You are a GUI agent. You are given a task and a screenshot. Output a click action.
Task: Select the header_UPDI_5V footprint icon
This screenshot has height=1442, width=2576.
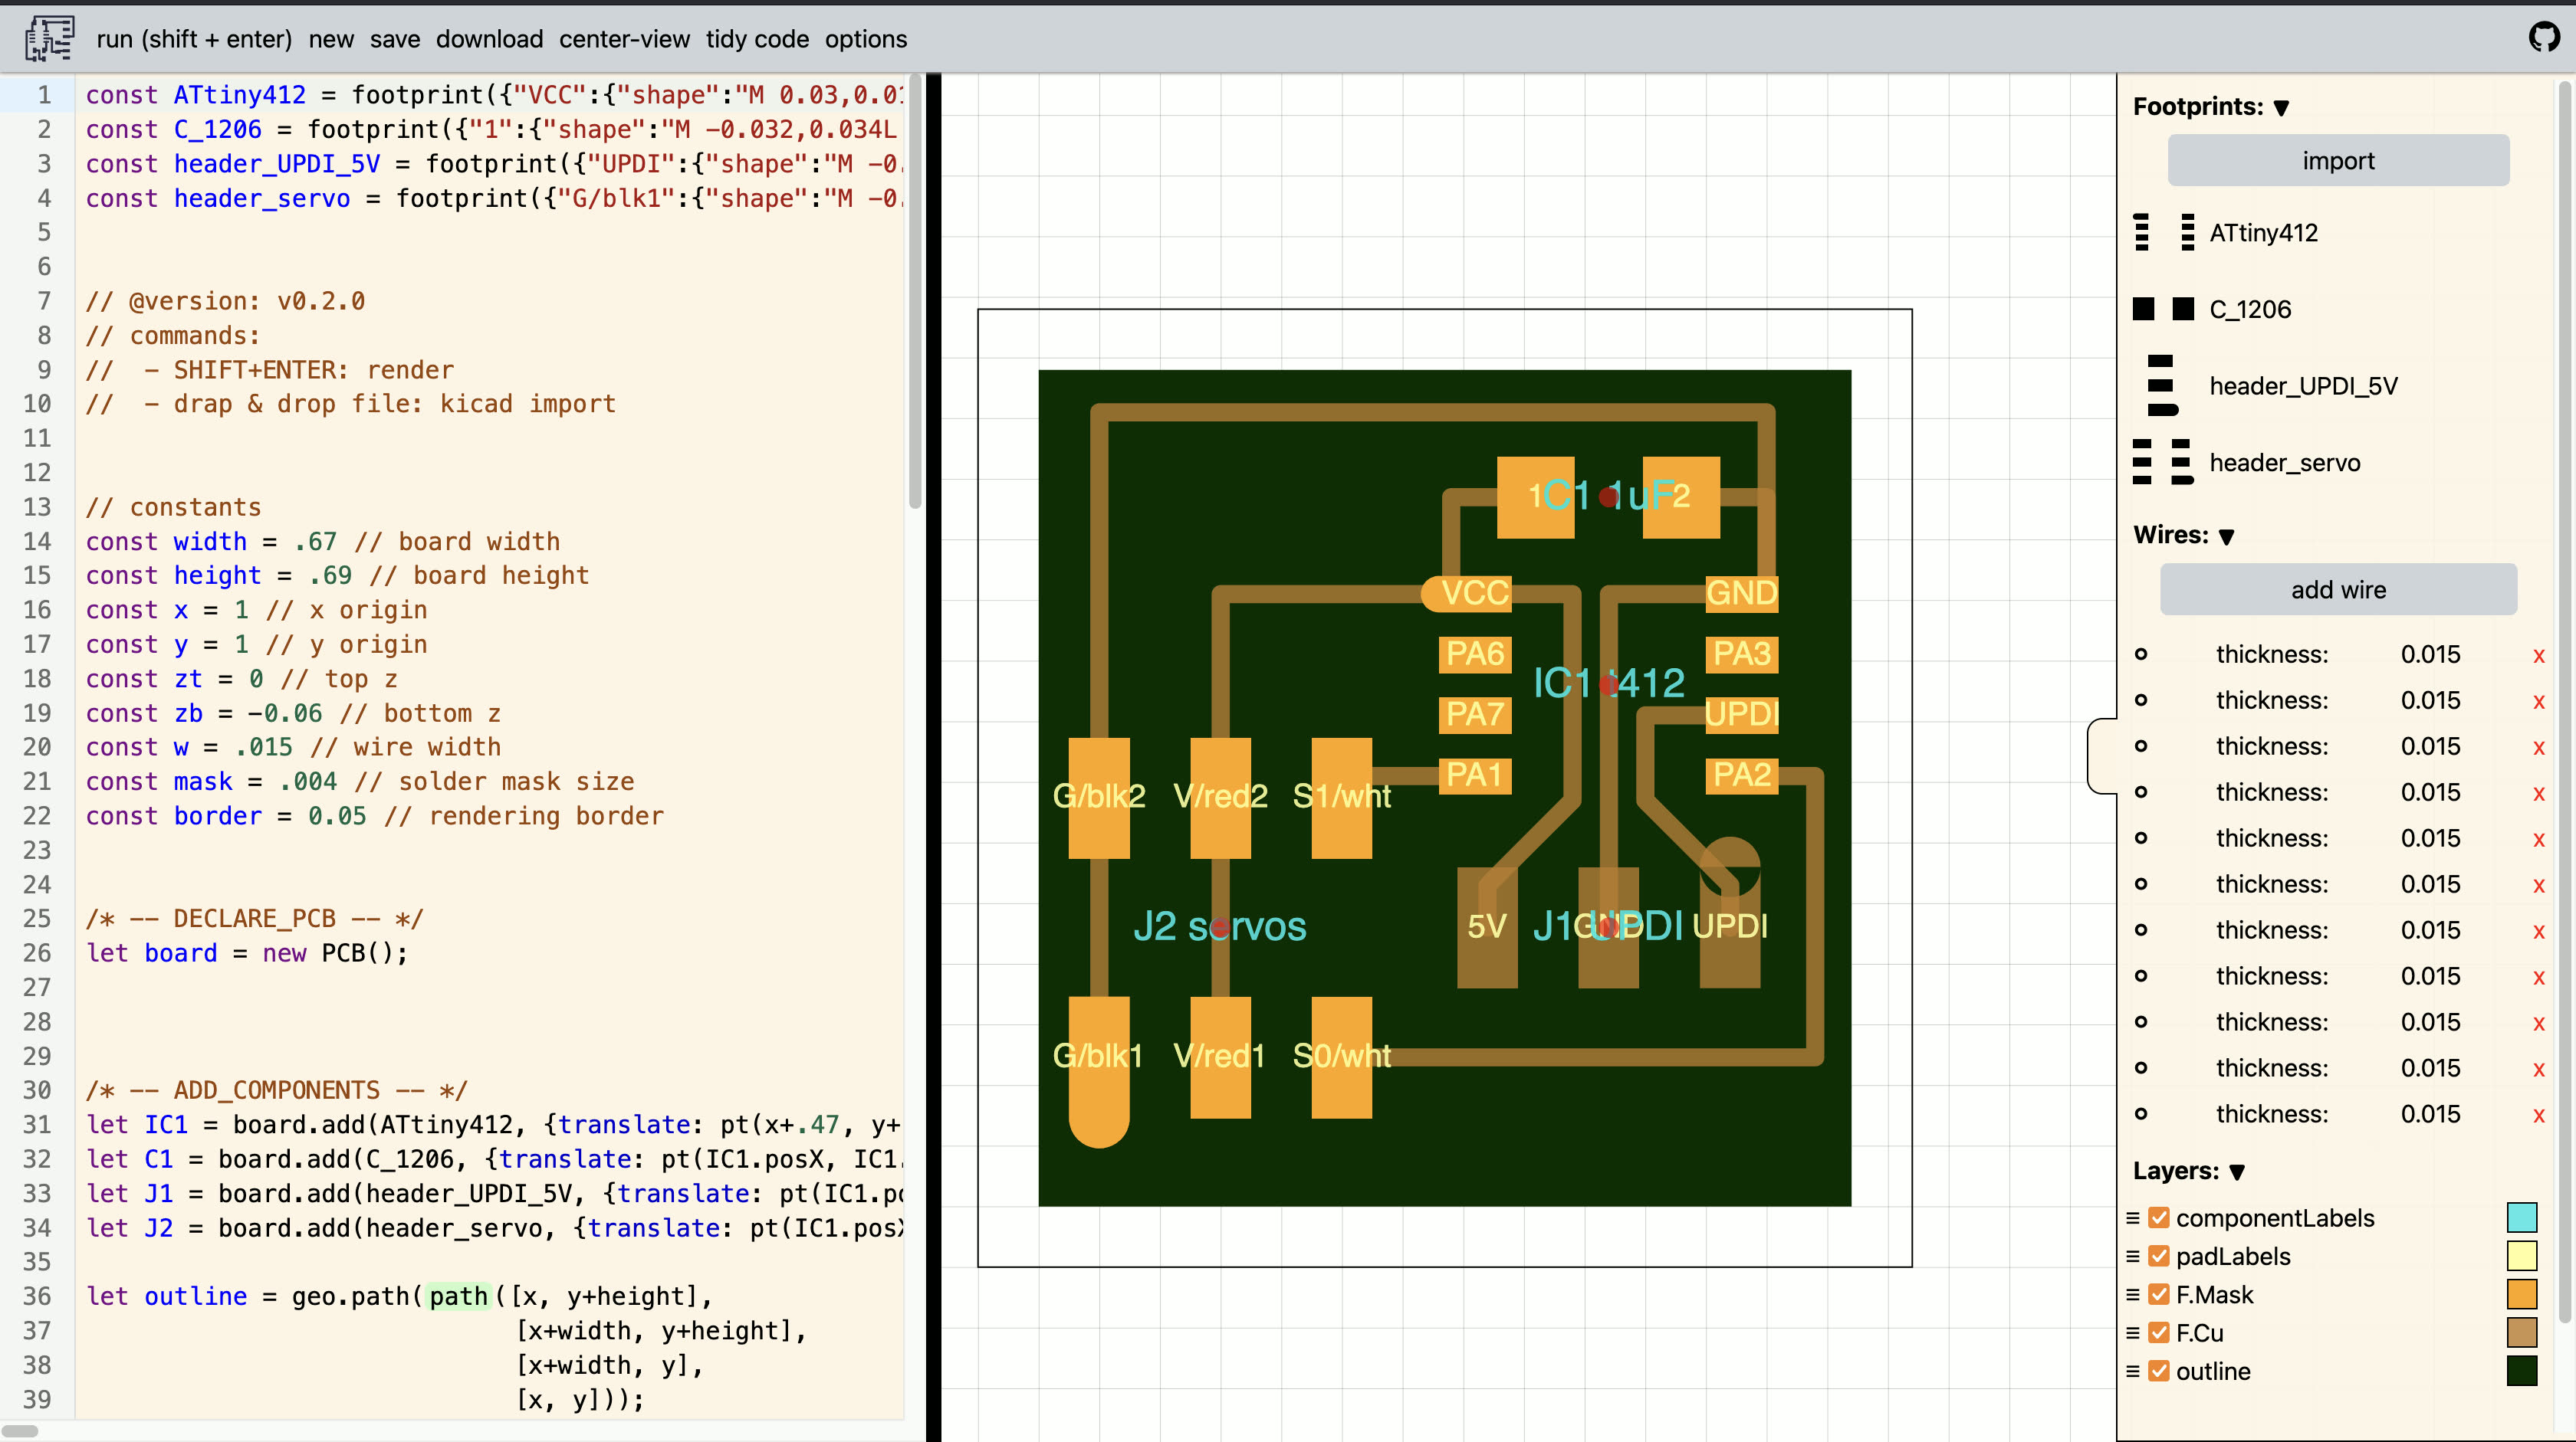(2163, 385)
